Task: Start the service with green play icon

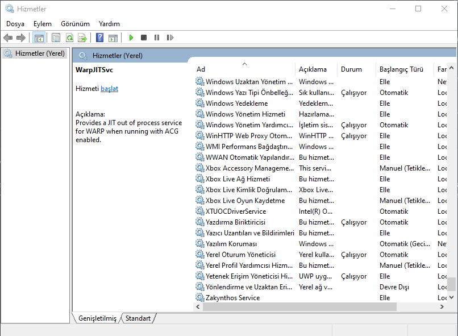Action: [131, 38]
